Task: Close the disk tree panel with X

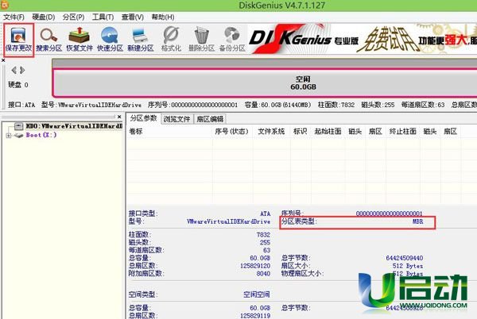Action: click(119, 117)
